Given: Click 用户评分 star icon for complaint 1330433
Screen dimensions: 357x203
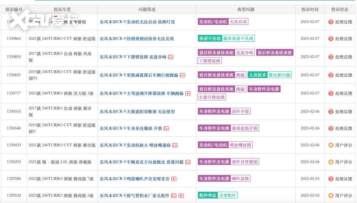Looking at the screenshot, I should (331, 145).
